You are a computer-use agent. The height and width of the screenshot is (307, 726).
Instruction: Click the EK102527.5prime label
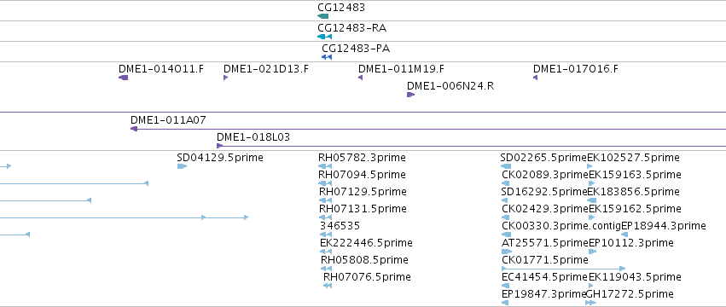click(x=633, y=158)
